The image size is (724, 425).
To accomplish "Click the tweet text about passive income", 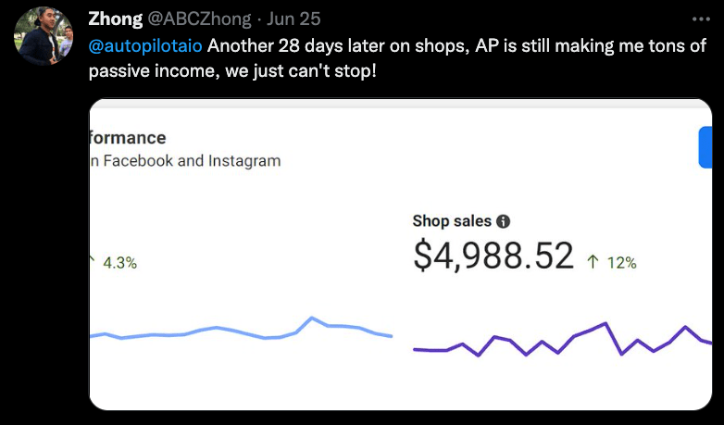I will [398, 59].
